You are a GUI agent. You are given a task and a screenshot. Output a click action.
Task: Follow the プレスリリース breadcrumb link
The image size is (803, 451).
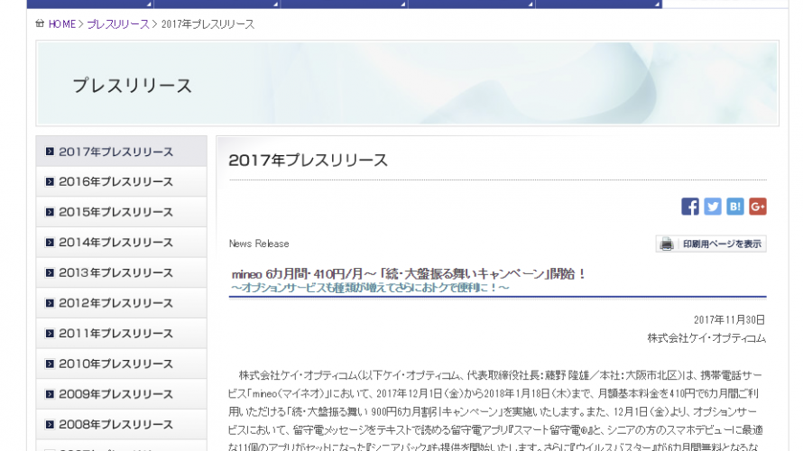118,24
